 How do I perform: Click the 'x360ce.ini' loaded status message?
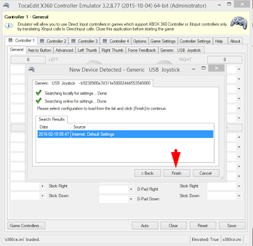tap(22, 240)
